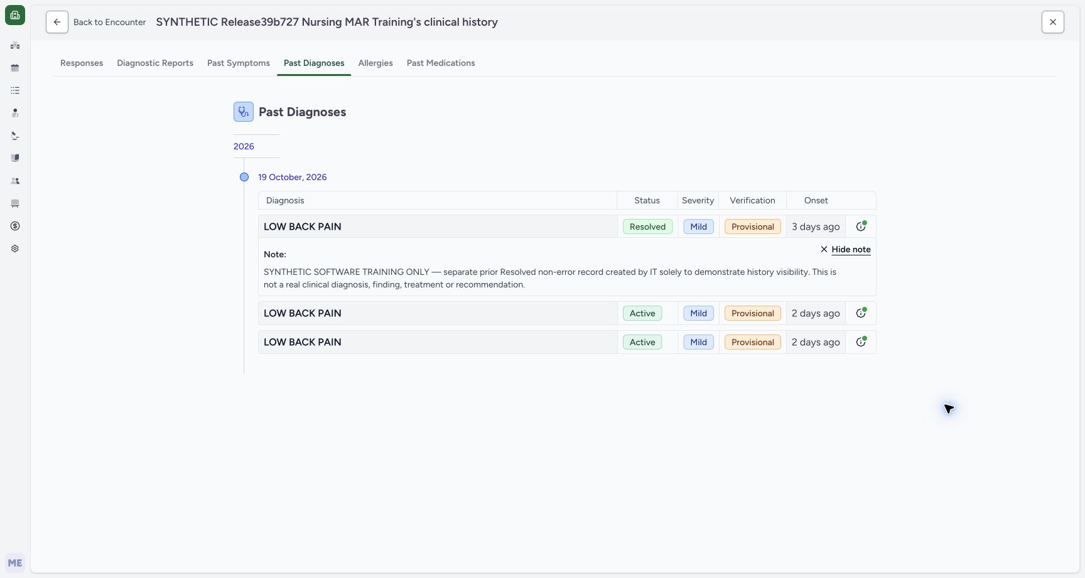Select the 2026 year marker
This screenshot has width=1085, height=578.
244,146
